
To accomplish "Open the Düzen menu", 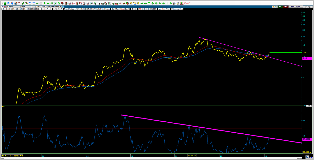I will point(174,9).
